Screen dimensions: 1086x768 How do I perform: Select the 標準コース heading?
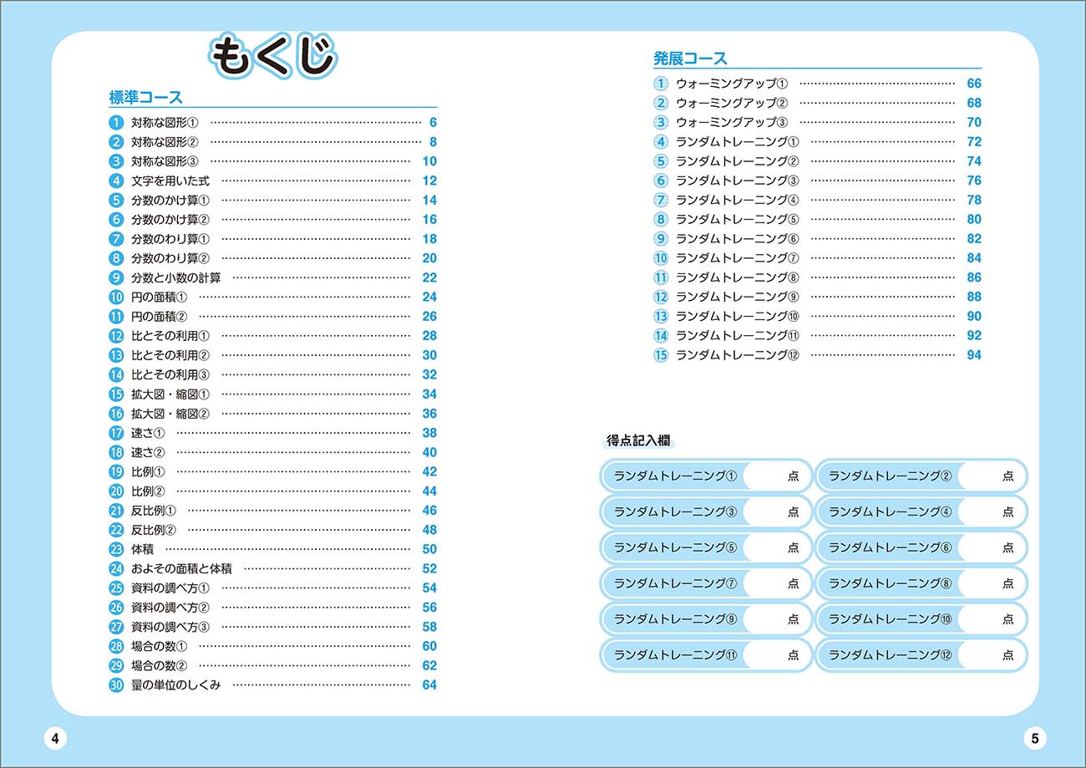pos(146,98)
